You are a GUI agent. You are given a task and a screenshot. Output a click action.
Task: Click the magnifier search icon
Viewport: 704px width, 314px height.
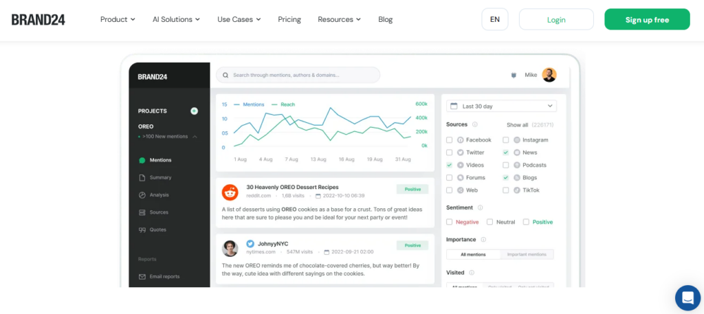pos(225,76)
